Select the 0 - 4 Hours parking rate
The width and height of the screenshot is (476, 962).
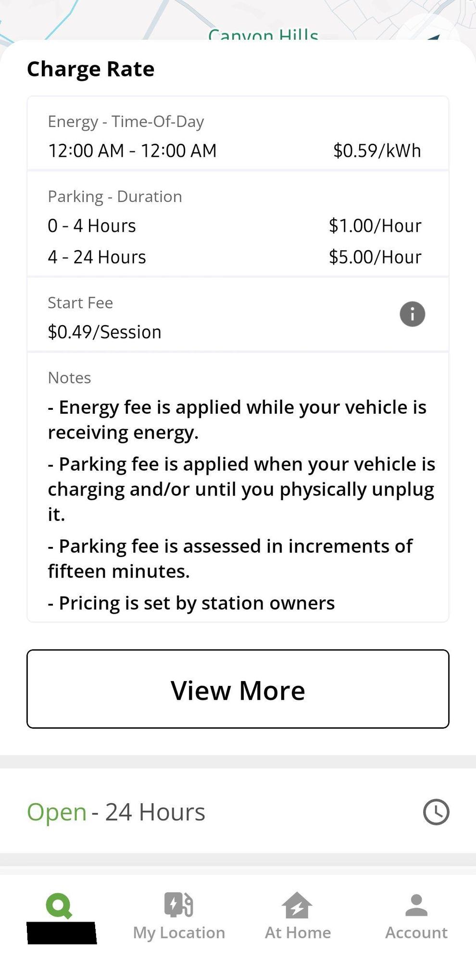point(92,226)
